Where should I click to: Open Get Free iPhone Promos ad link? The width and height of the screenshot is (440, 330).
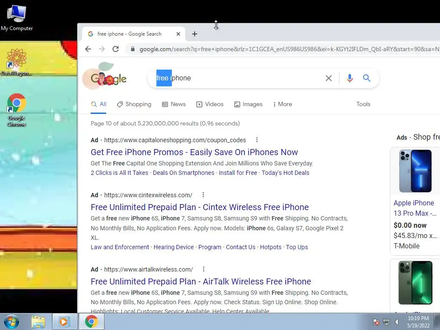point(194,152)
